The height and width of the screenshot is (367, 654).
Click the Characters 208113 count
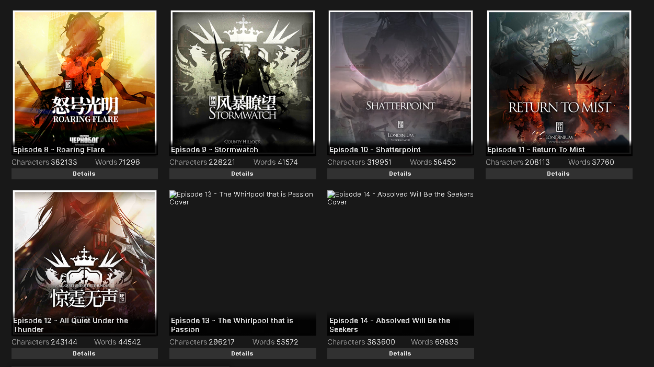click(x=518, y=162)
